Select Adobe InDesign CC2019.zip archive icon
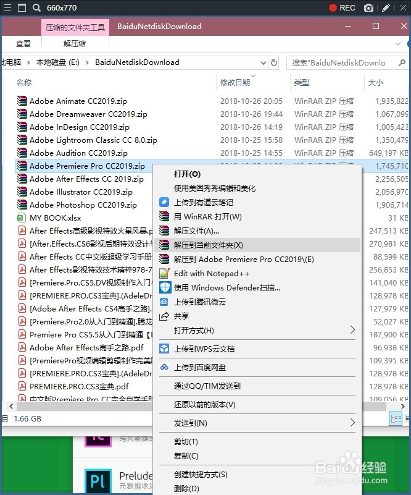Image resolution: width=411 pixels, height=495 pixels. 22,127
